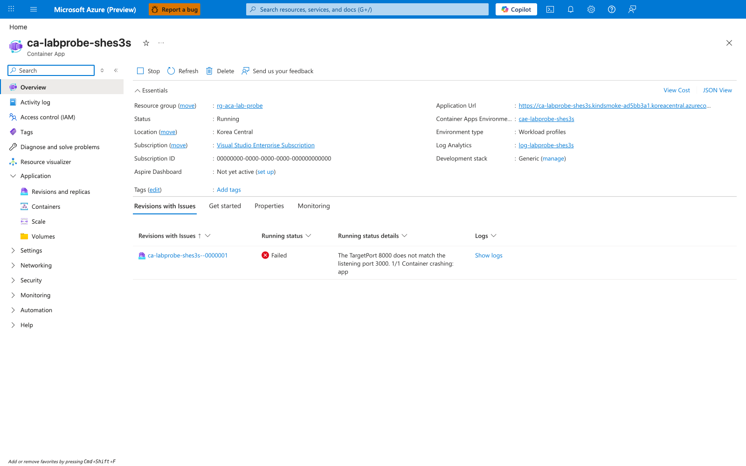The height and width of the screenshot is (466, 746).
Task: Launch Cloud Shell from the top bar
Action: tap(550, 9)
